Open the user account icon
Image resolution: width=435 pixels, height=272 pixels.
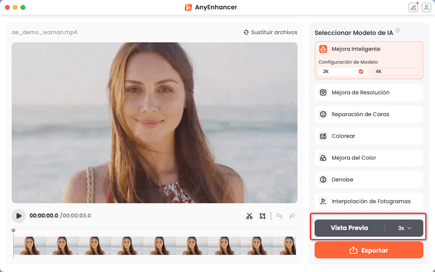(426, 7)
